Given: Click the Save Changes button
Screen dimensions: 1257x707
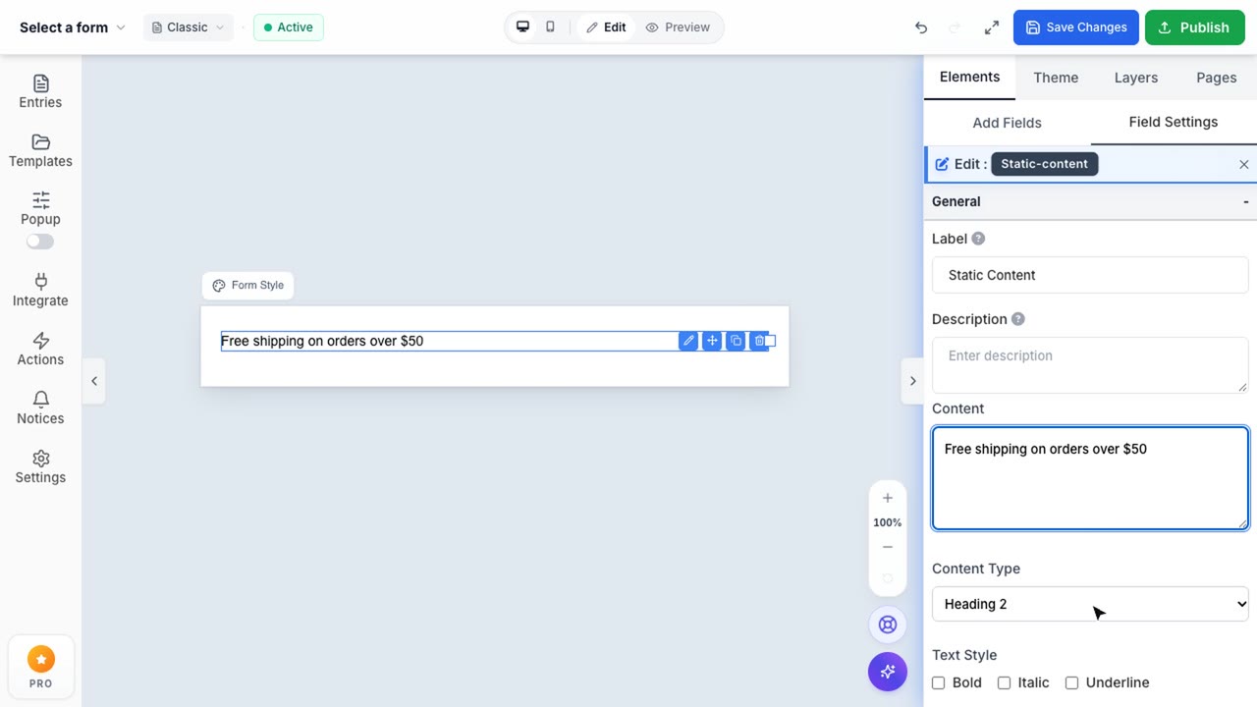Looking at the screenshot, I should [x=1076, y=27].
